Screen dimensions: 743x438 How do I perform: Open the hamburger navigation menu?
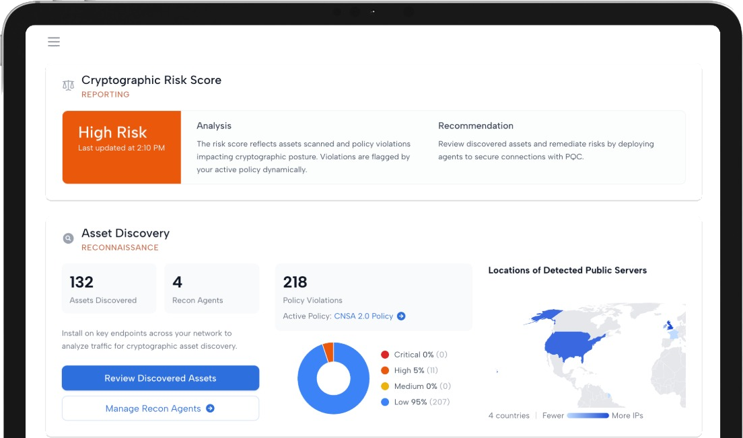(54, 42)
